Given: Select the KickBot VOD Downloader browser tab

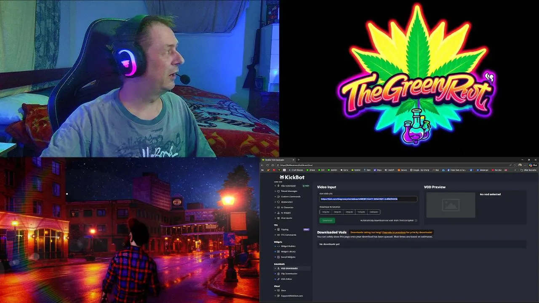Looking at the screenshot, I should [x=278, y=160].
